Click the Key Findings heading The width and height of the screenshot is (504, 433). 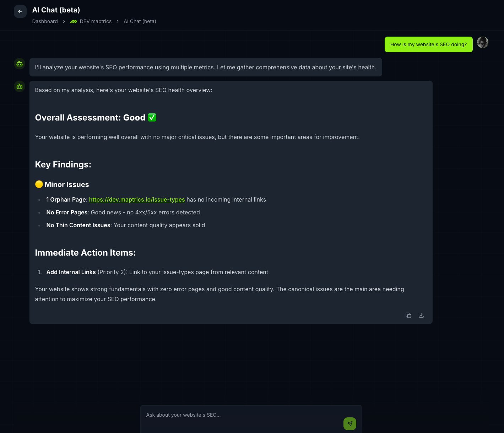pyautogui.click(x=63, y=164)
